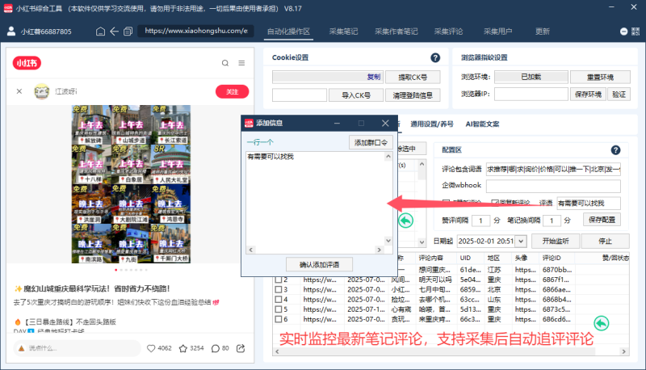Open the pages icon next to the URL bar
The image size is (646, 370).
[x=128, y=32]
